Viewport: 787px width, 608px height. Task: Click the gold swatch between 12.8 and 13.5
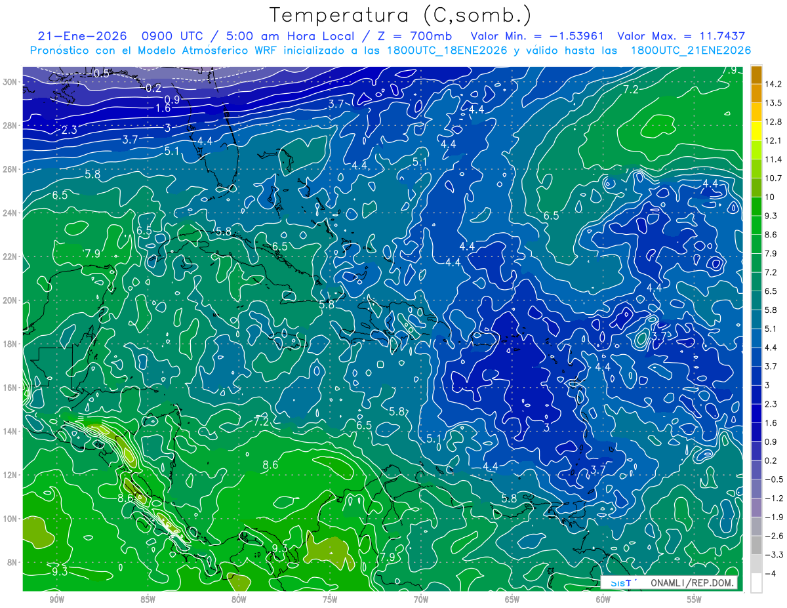(756, 112)
